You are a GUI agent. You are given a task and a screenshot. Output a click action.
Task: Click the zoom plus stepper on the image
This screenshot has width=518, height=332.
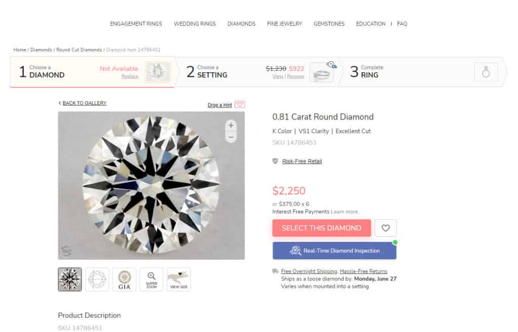[x=231, y=125]
